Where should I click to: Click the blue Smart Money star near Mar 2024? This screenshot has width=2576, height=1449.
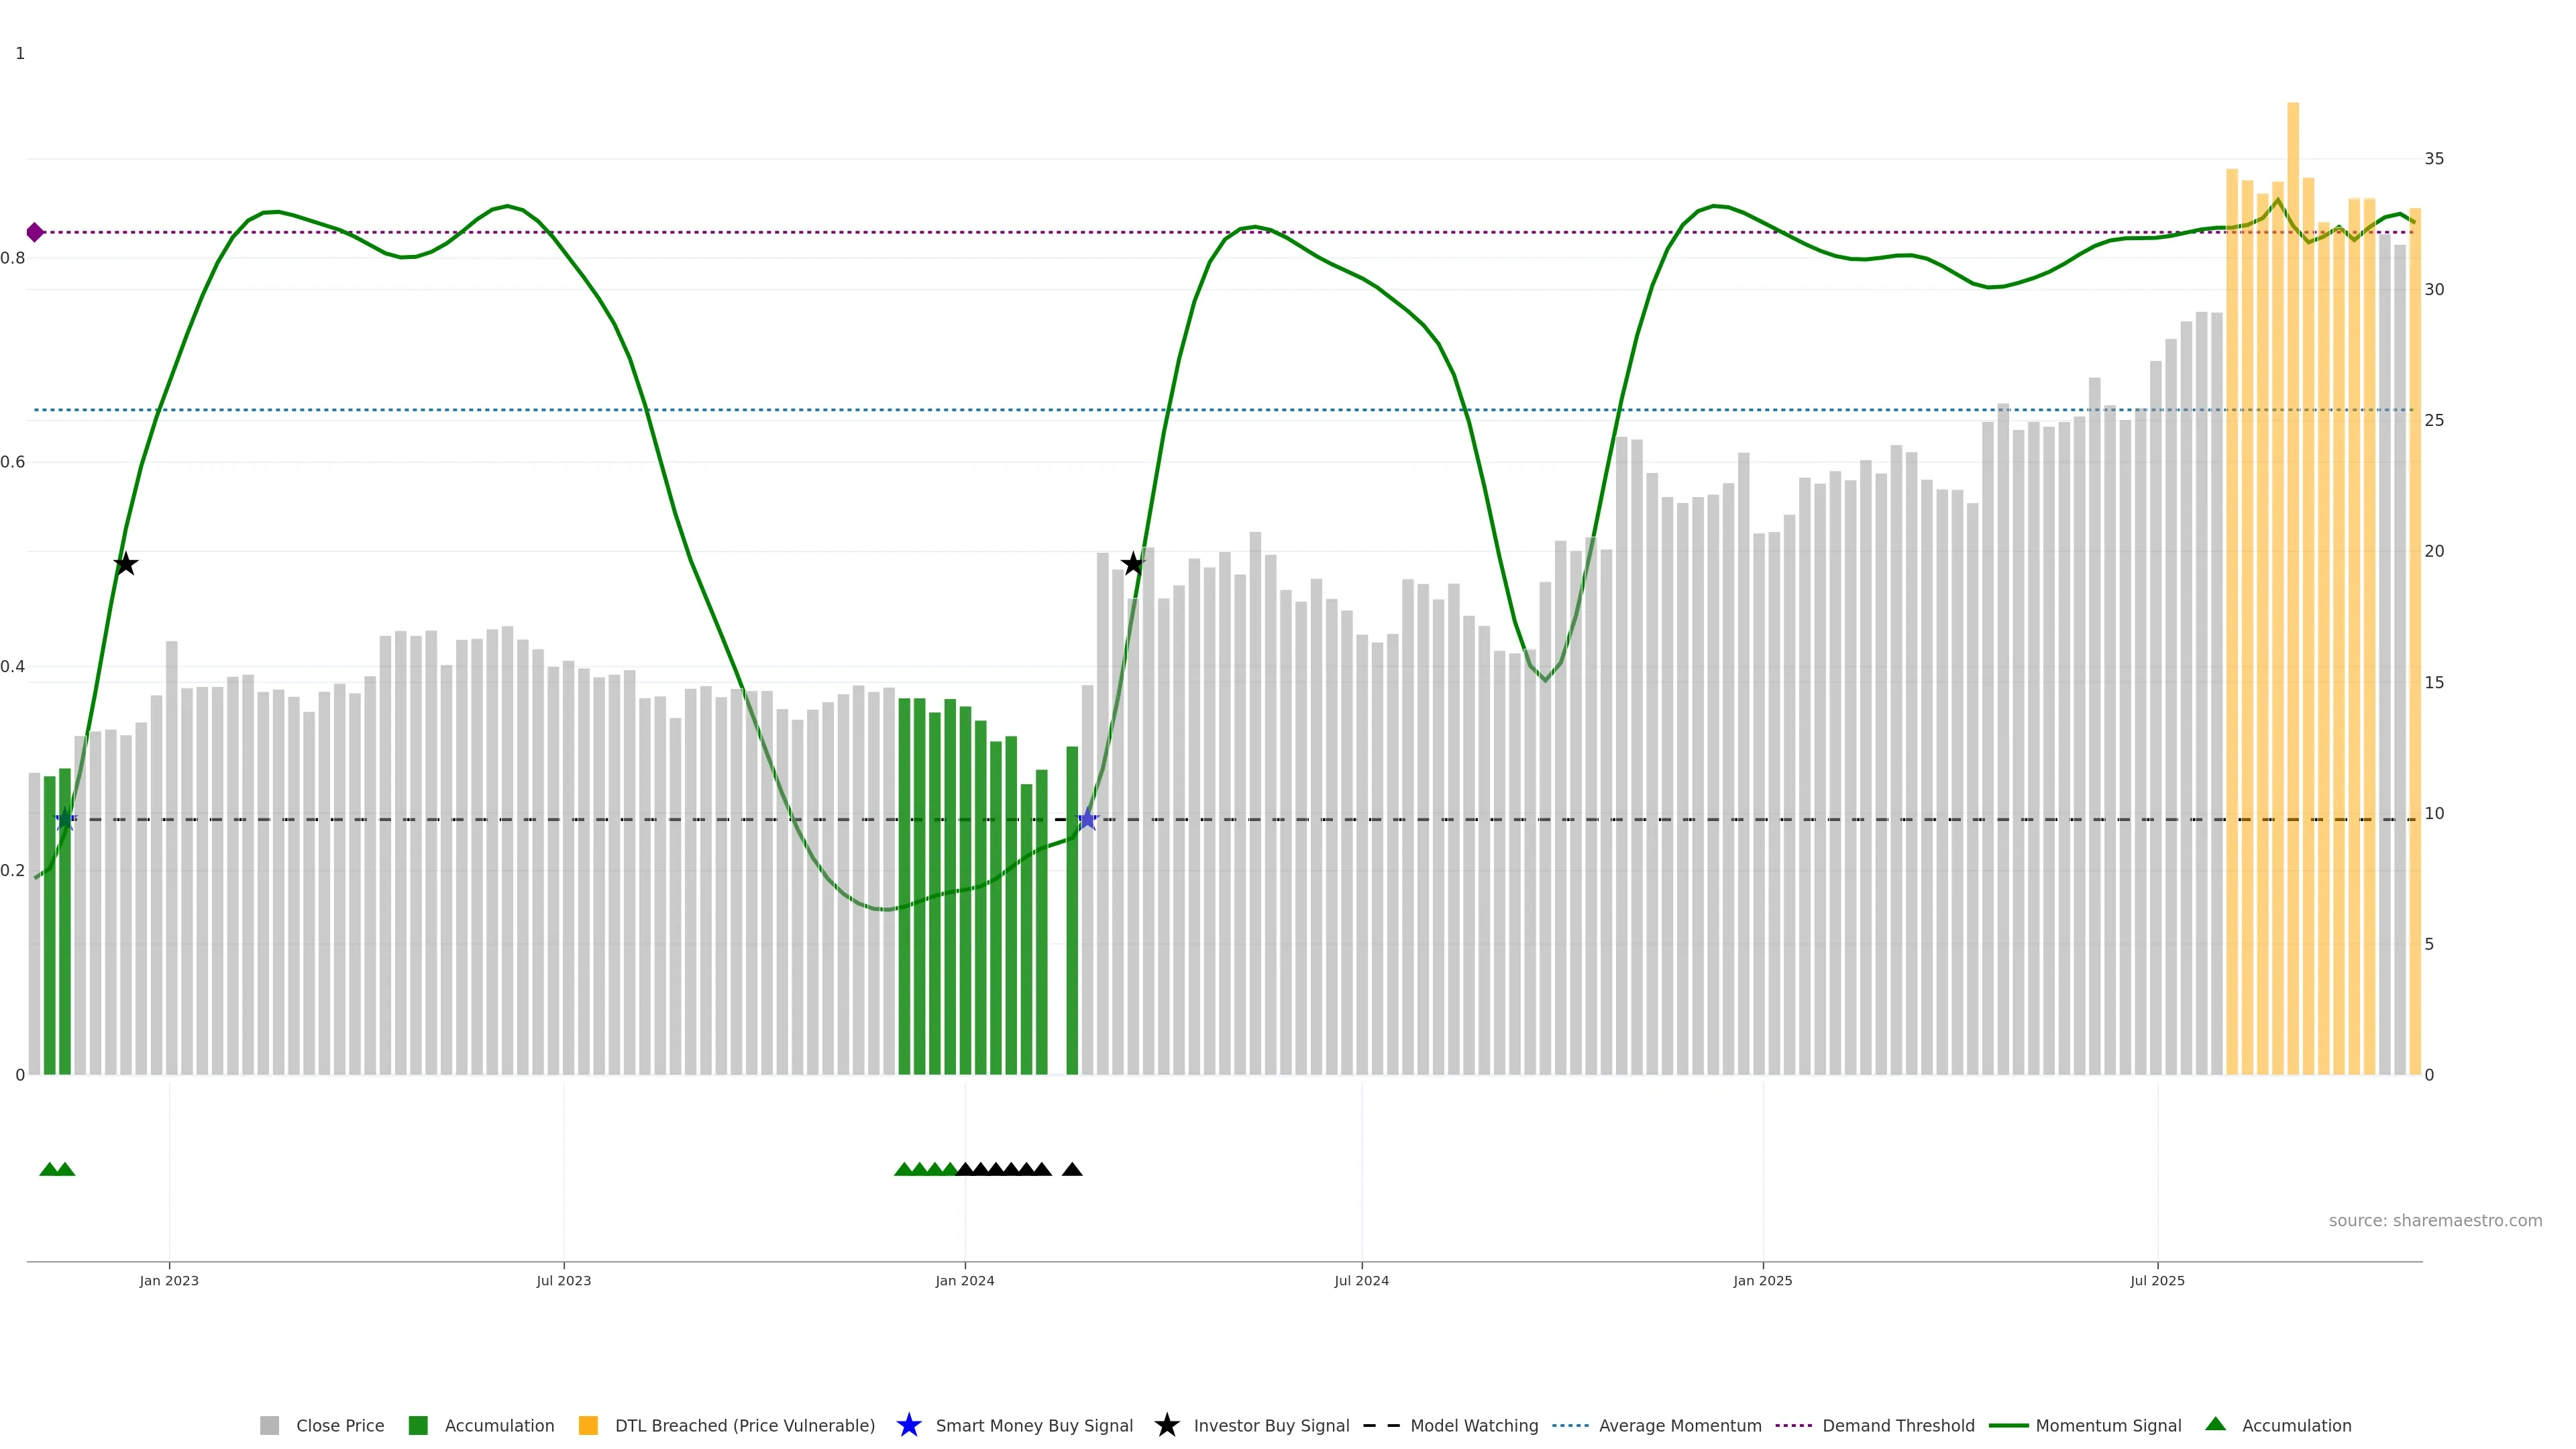coord(1087,819)
